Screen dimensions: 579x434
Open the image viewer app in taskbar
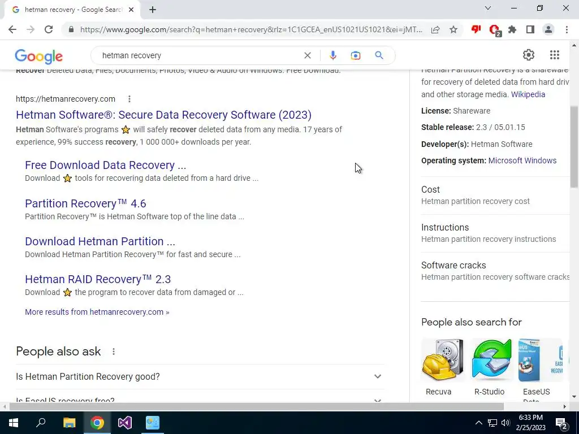pyautogui.click(x=153, y=423)
